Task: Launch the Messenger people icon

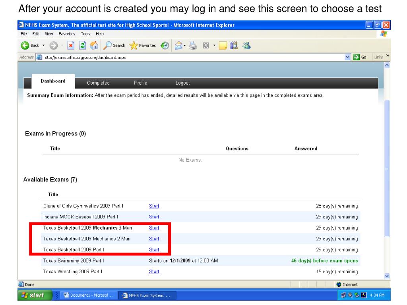Action: click(246, 46)
